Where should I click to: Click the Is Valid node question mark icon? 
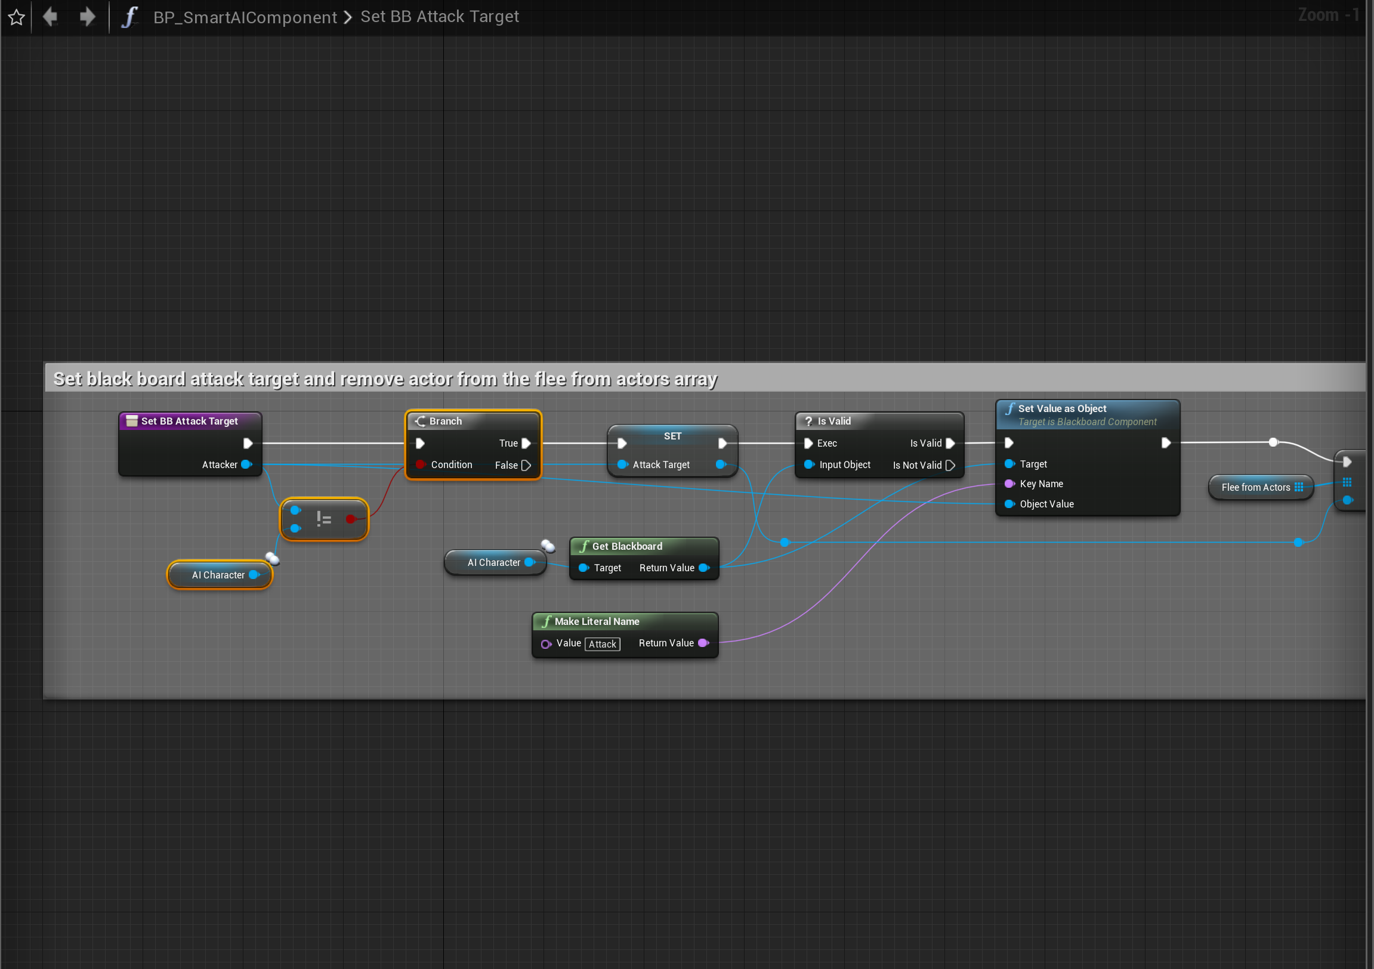tap(808, 421)
